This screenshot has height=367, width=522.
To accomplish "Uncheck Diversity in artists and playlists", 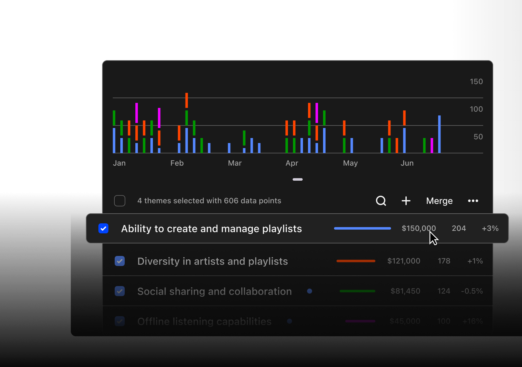I will click(x=120, y=261).
